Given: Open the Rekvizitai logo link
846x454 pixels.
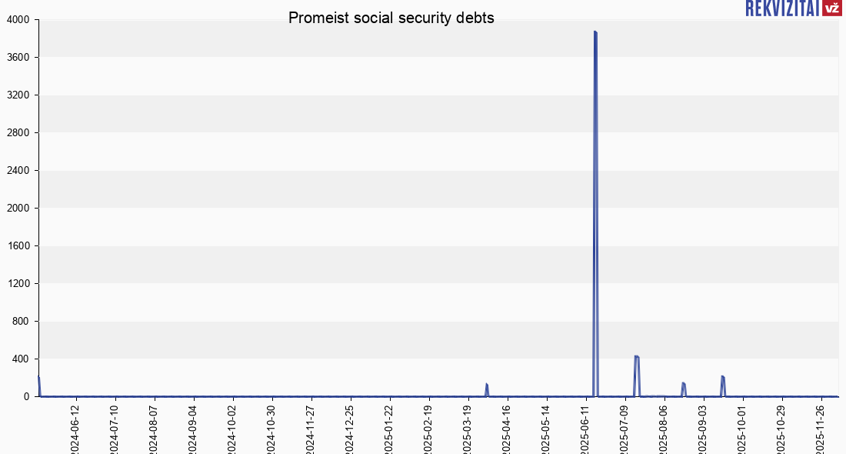Looking at the screenshot, I should pyautogui.click(x=781, y=8).
